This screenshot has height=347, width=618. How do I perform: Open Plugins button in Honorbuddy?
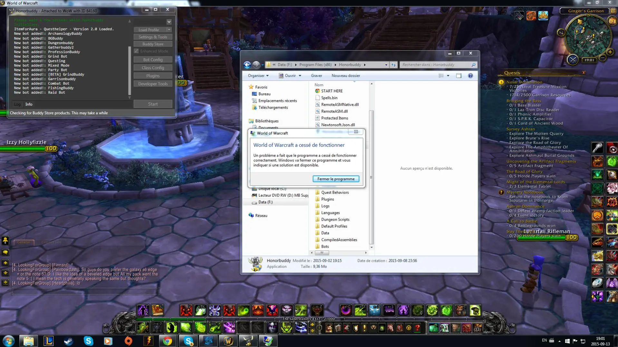(153, 76)
